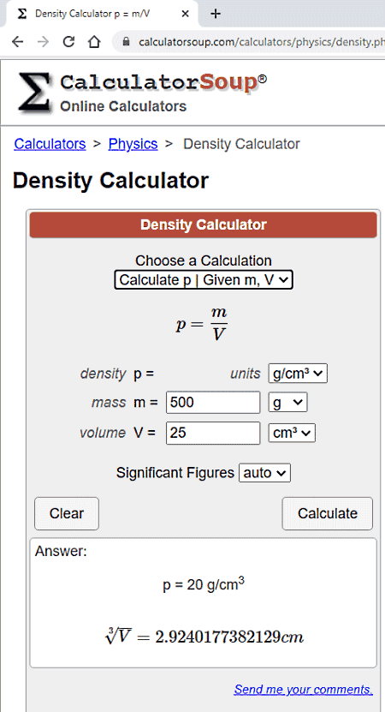Open the Physics breadcrumb link

133,144
